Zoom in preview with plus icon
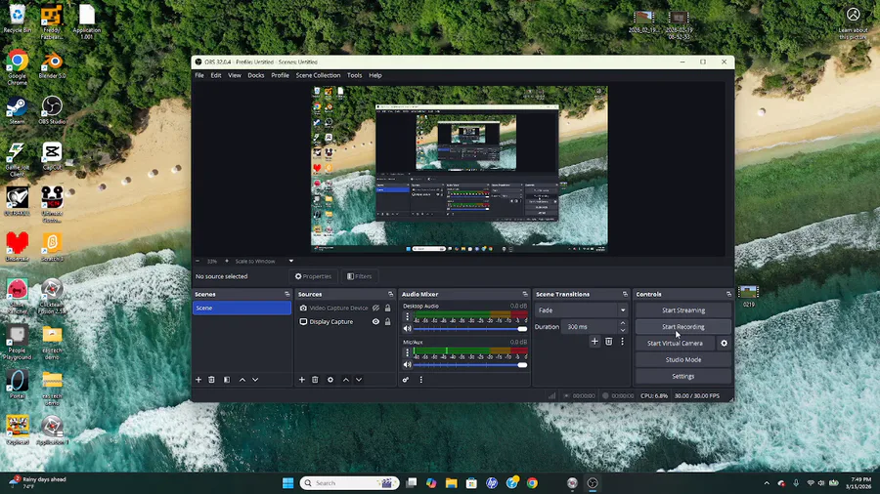The height and width of the screenshot is (494, 880). (227, 261)
